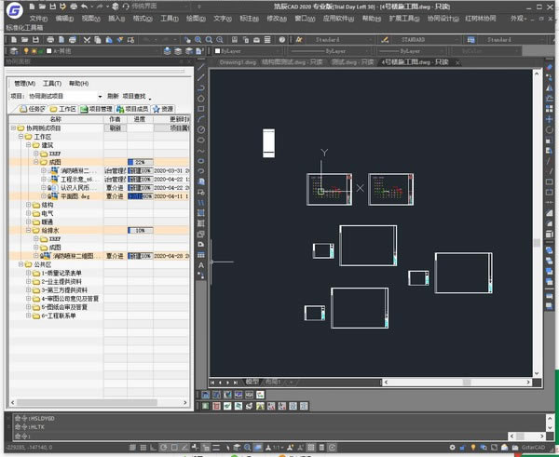
Task: Click the 22% progress bar for 成图
Action: click(138, 162)
